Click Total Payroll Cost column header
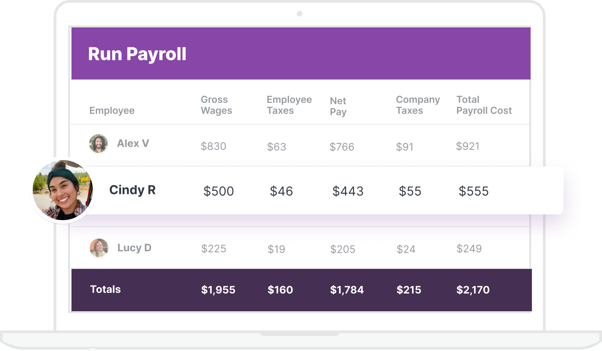 [484, 105]
